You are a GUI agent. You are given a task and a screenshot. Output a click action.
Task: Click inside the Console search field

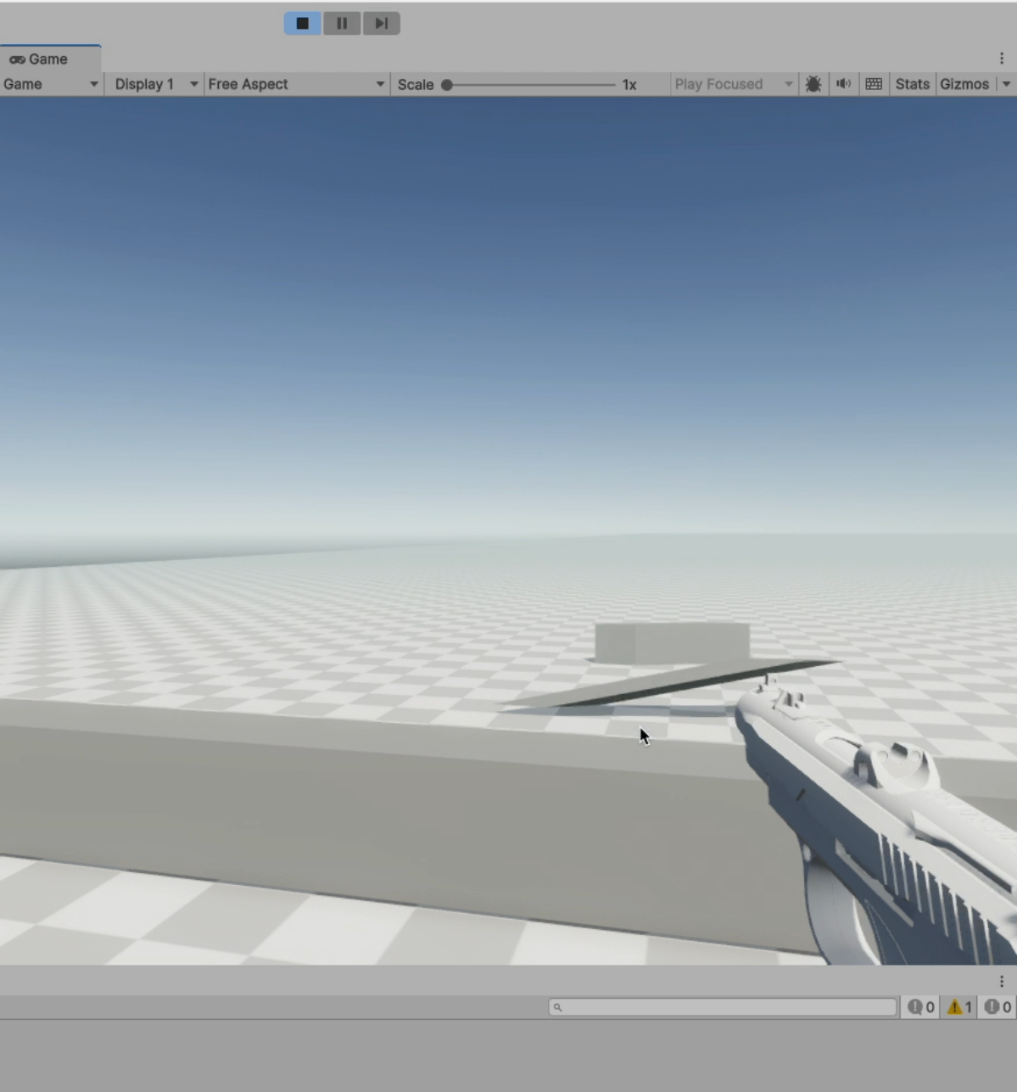coord(721,1007)
